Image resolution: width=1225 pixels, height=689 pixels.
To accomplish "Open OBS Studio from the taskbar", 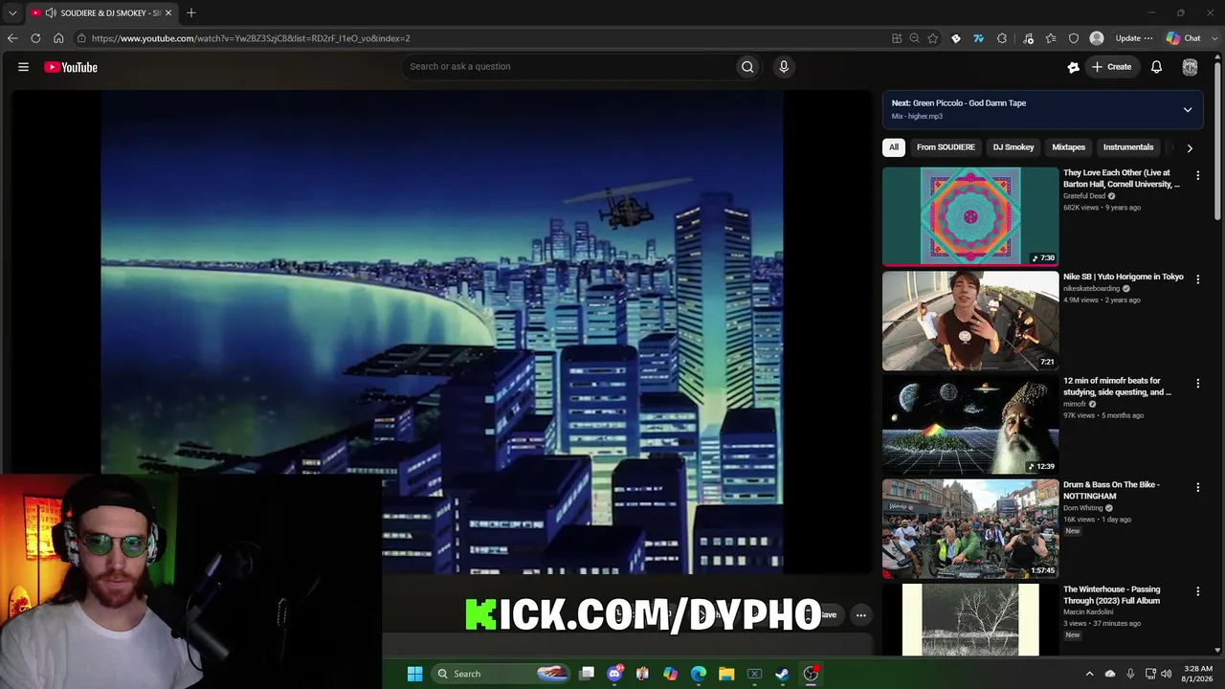I will coord(811,674).
